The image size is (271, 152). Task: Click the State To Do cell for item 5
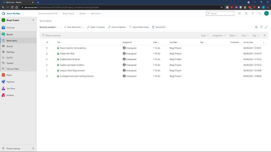[157, 48]
